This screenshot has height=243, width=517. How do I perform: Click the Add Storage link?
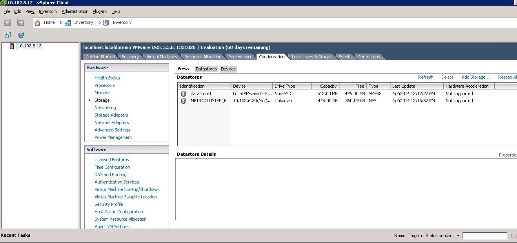click(x=476, y=77)
